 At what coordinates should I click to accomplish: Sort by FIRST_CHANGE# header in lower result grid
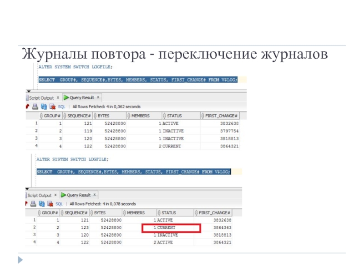point(213,212)
